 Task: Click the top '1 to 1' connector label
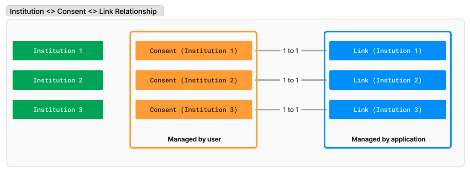pyautogui.click(x=290, y=50)
